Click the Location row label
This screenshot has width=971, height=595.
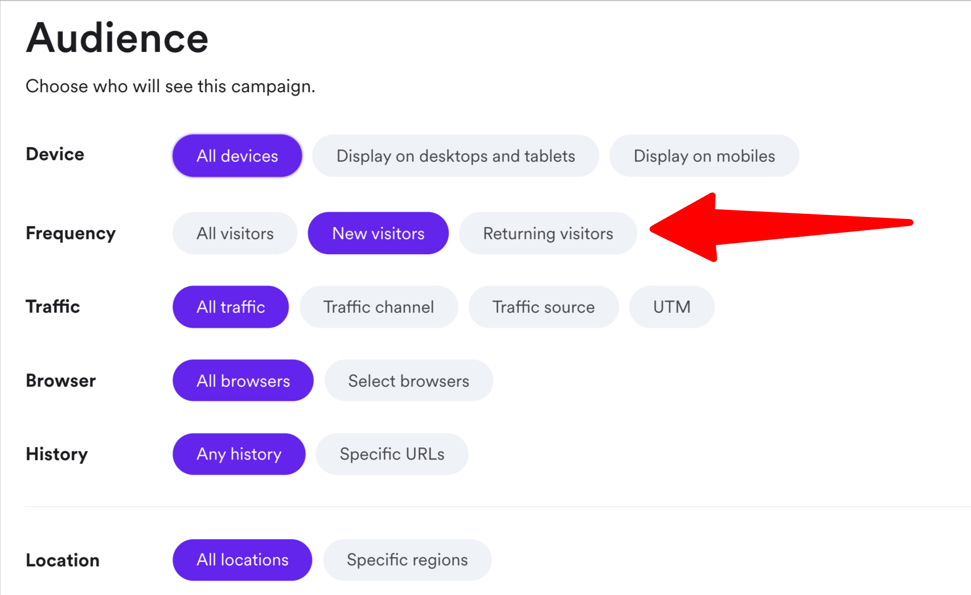click(x=62, y=560)
